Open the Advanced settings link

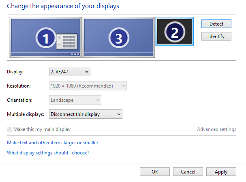tap(216, 129)
